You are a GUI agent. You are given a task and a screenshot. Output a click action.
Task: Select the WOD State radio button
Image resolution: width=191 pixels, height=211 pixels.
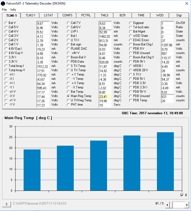pyautogui.click(x=130, y=36)
